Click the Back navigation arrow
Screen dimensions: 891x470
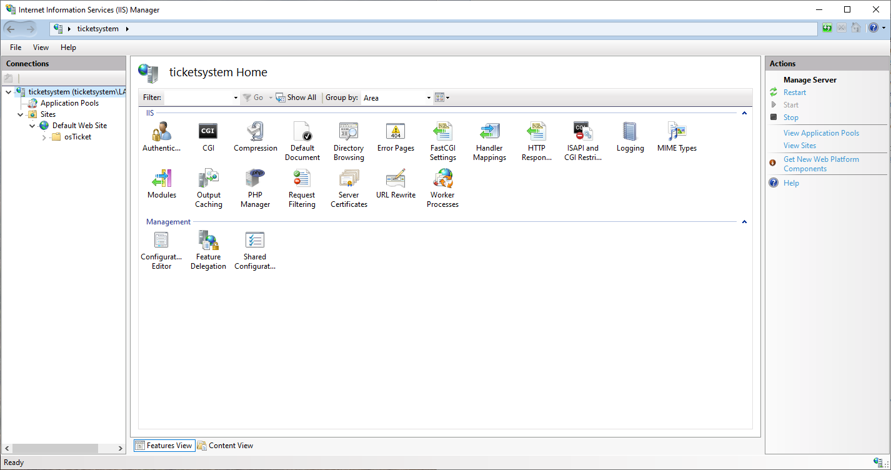[11, 29]
